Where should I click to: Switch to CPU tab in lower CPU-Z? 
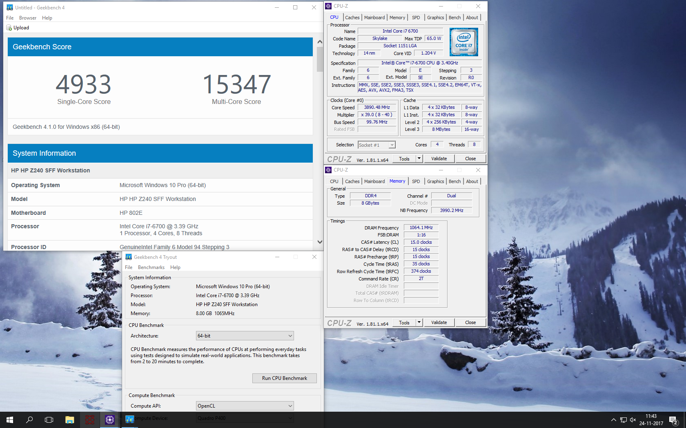[x=334, y=181]
